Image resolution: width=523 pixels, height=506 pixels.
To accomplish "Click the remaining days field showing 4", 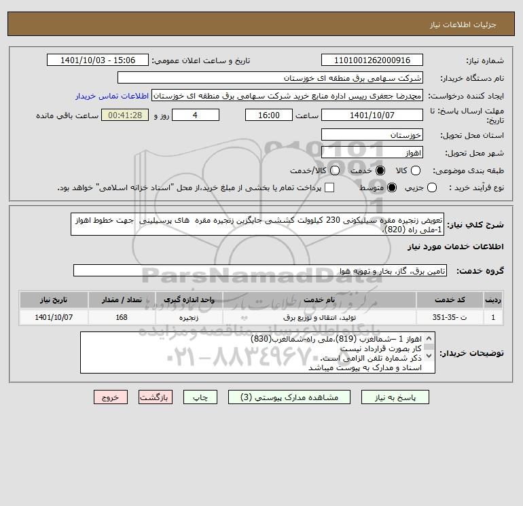I will [x=196, y=115].
